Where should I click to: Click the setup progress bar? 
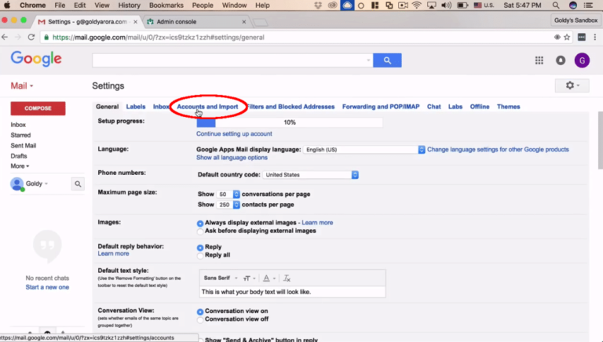[290, 122]
